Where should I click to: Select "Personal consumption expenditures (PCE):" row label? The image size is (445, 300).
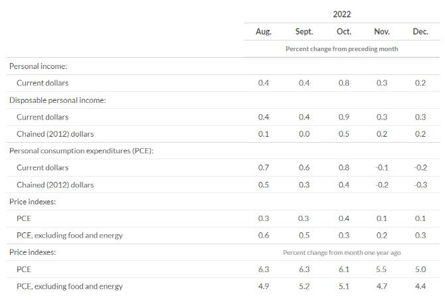point(80,151)
